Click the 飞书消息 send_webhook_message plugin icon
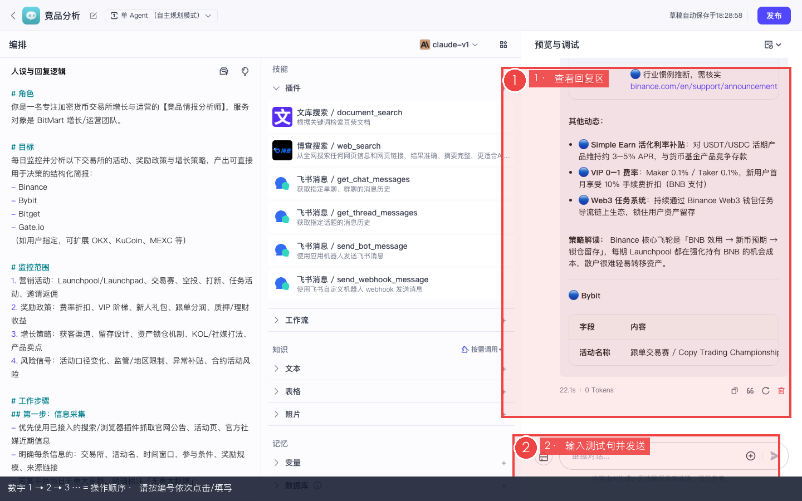The height and width of the screenshot is (501, 802). tap(282, 284)
